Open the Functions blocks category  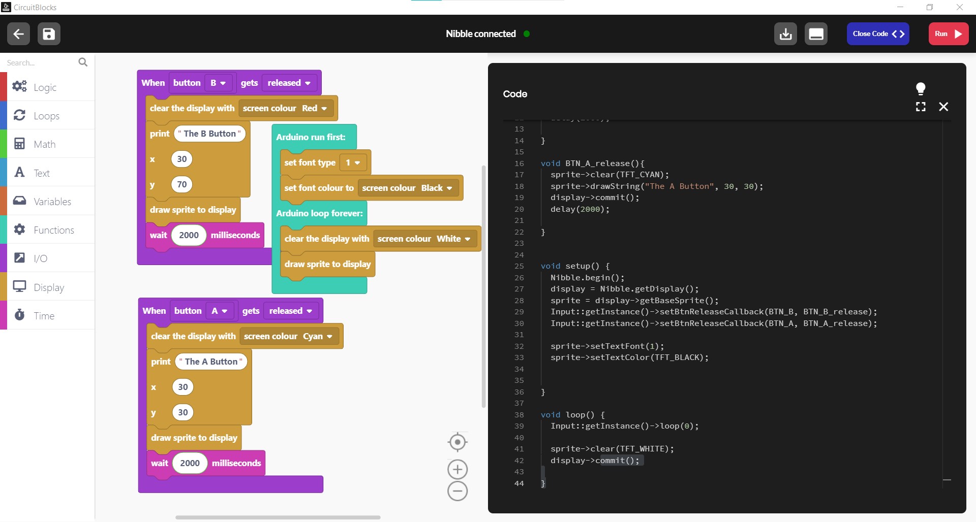47,230
